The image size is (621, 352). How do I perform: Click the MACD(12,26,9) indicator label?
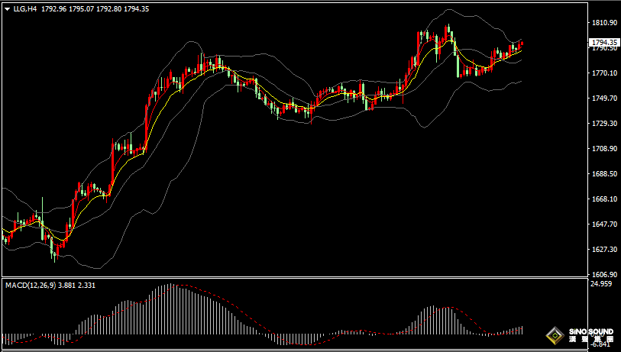tap(31, 285)
